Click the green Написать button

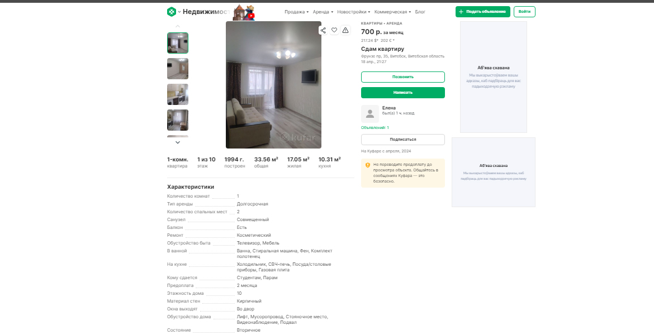[x=403, y=93]
